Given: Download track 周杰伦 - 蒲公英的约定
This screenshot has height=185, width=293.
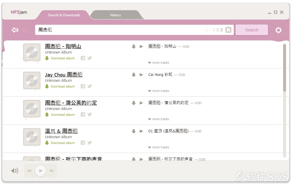Looking at the screenshot, I should pyautogui.click(x=134, y=103).
